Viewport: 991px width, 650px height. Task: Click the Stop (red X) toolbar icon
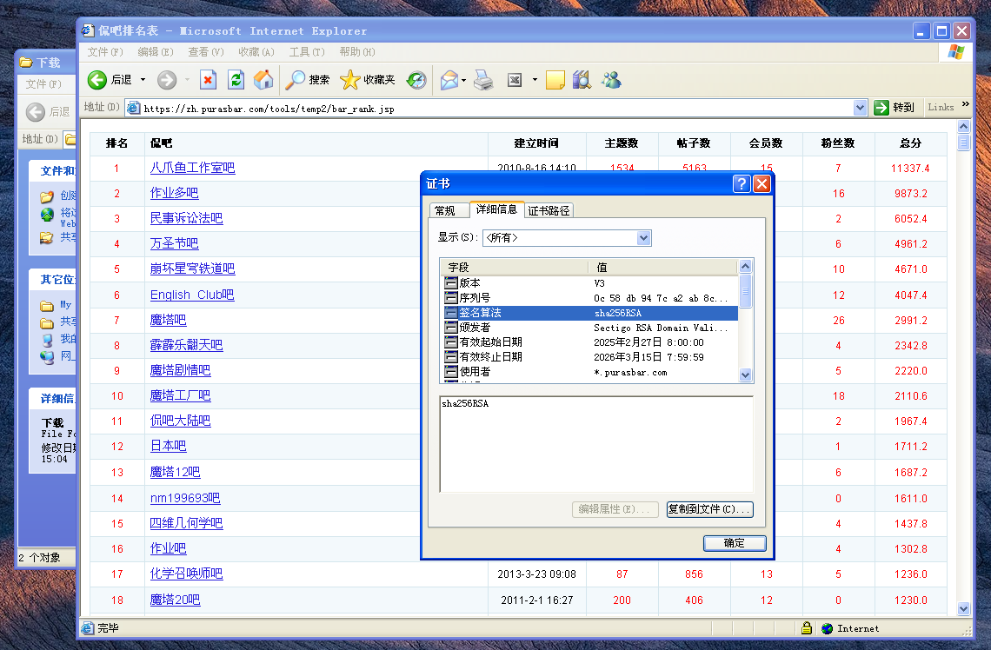click(x=208, y=80)
